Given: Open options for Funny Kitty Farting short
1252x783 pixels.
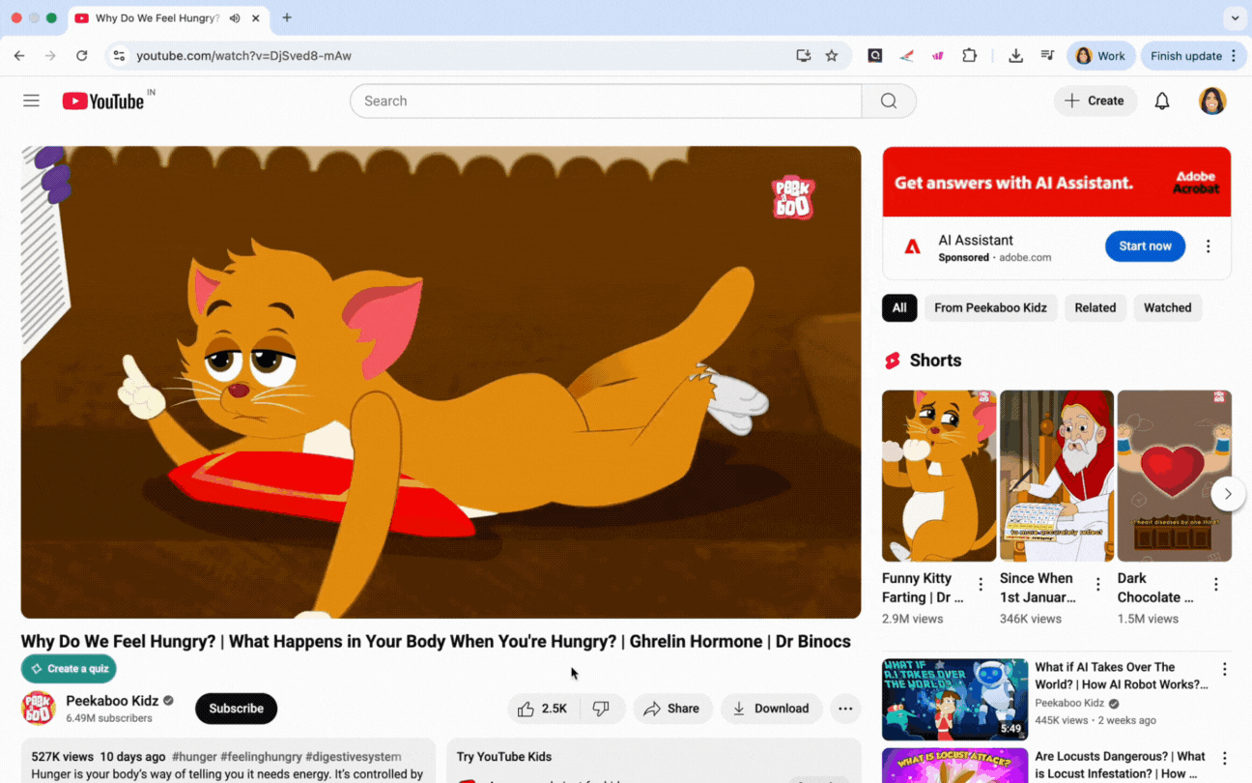Looking at the screenshot, I should tap(981, 584).
